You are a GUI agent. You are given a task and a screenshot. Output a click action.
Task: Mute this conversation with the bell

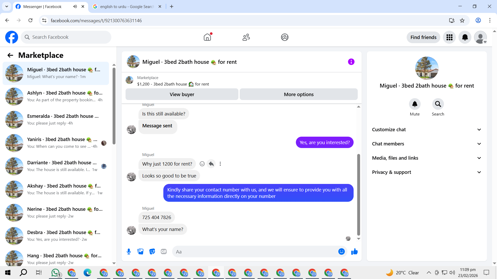click(415, 104)
